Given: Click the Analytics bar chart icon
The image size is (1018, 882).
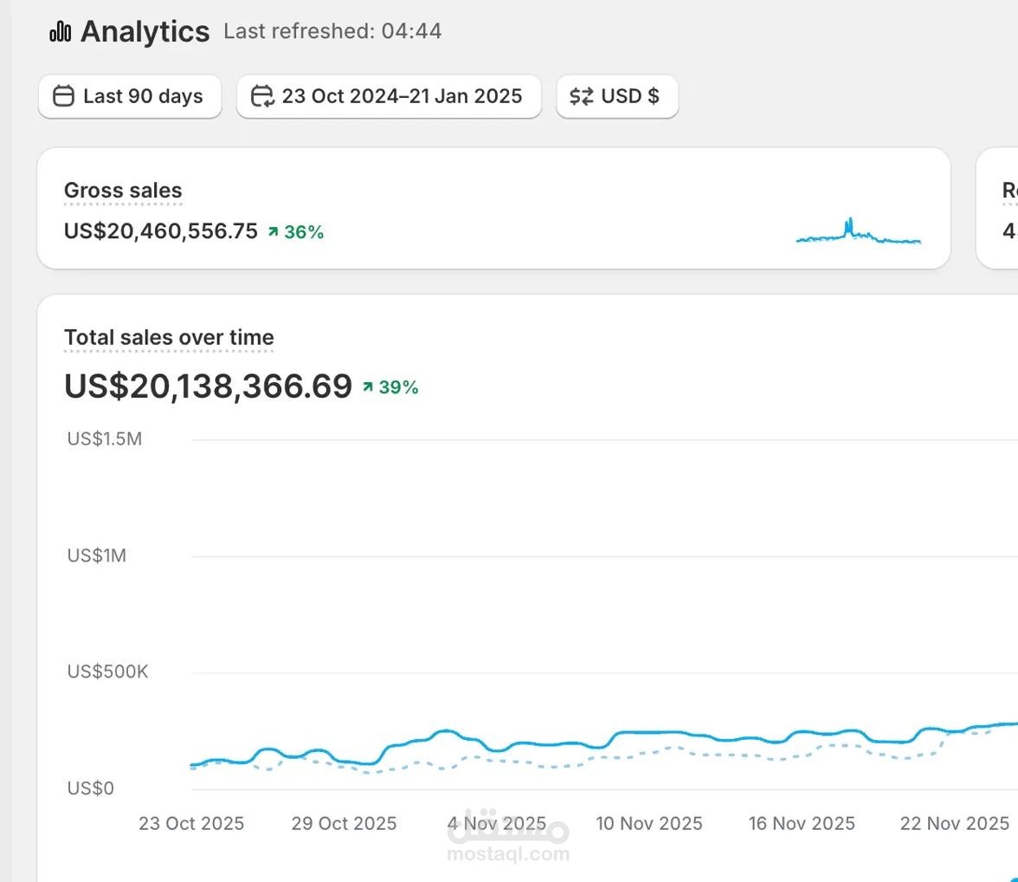Looking at the screenshot, I should [x=61, y=31].
